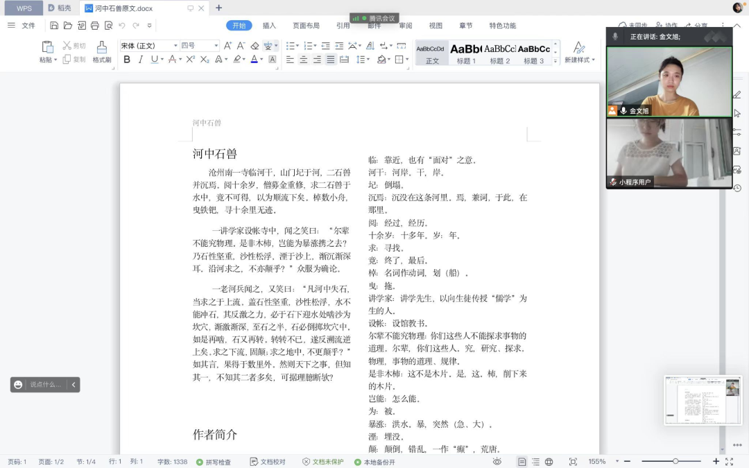Open the 章节 (Chapter) ribbon tab
The width and height of the screenshot is (749, 468).
click(x=466, y=26)
